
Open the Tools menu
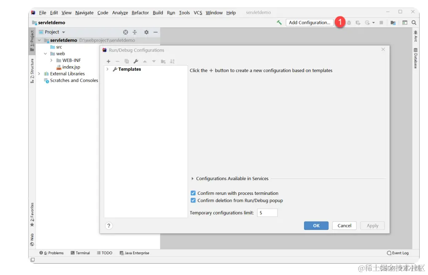184,13
